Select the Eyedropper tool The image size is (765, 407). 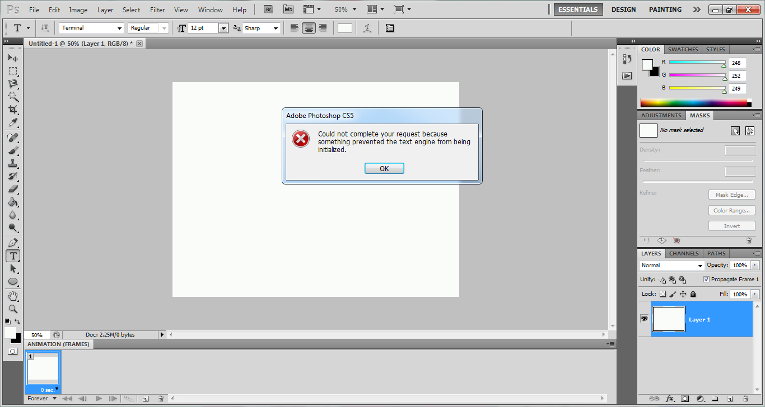click(13, 122)
